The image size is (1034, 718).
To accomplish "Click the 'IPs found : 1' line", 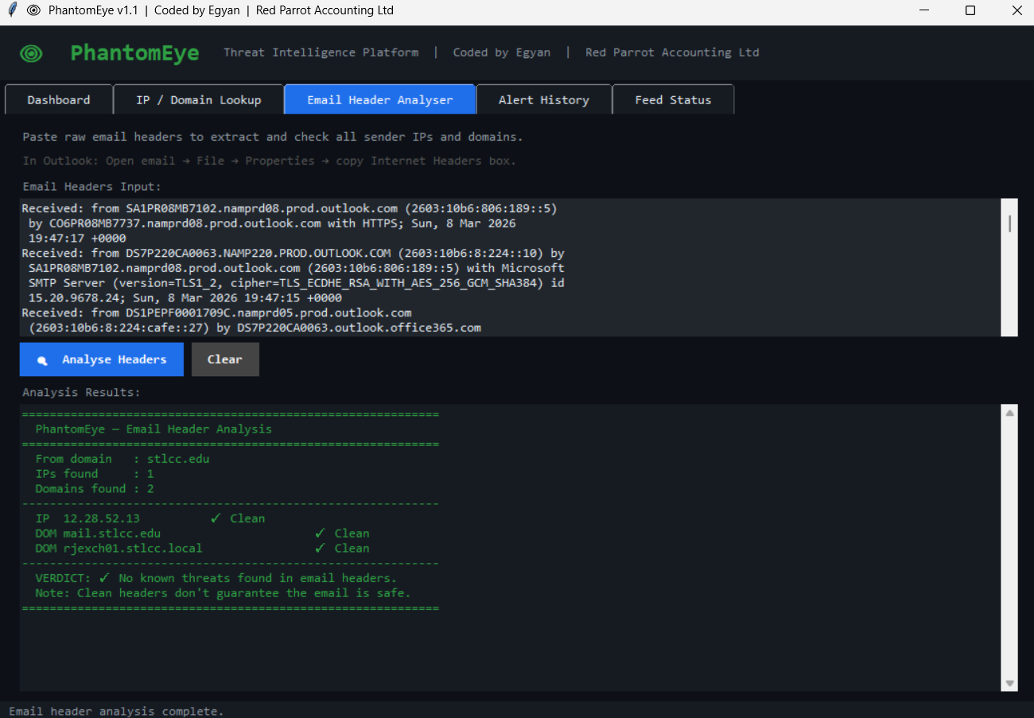I will pyautogui.click(x=95, y=474).
